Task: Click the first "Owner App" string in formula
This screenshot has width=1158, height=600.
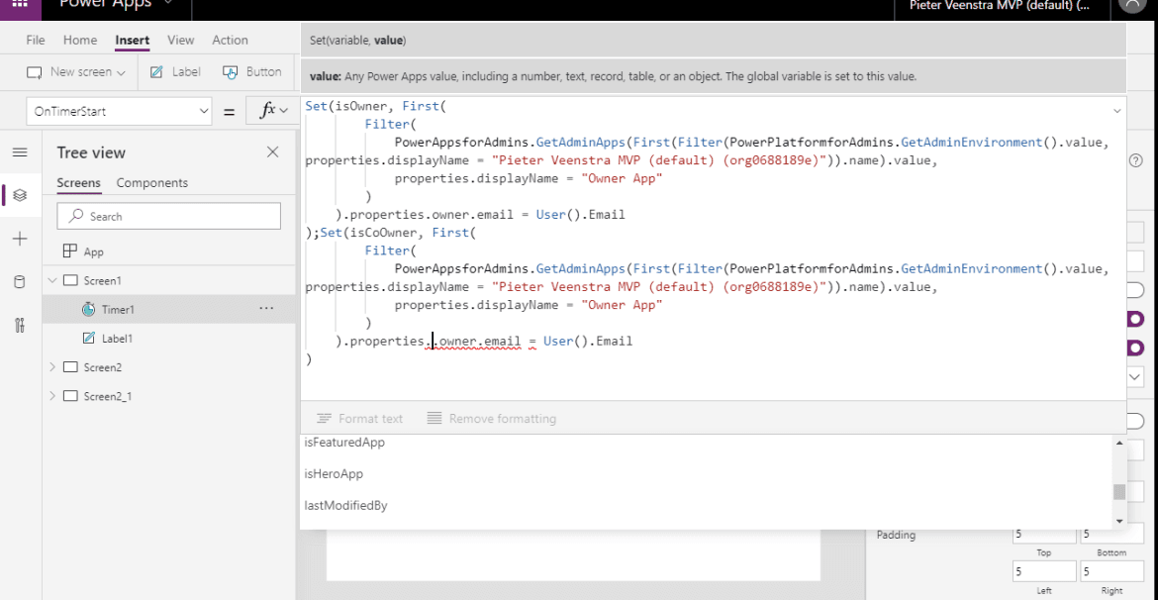Action: (622, 178)
